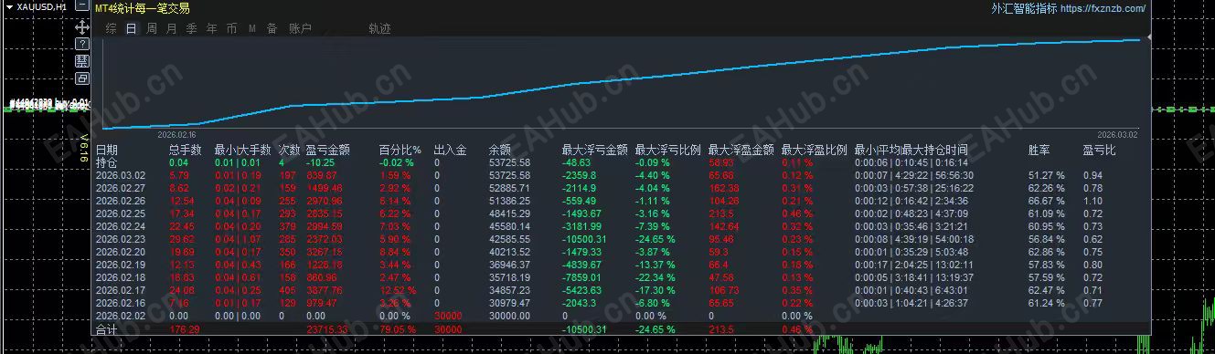The height and width of the screenshot is (354, 1215).
Task: Switch to the 周 weekly tab
Action: click(x=152, y=28)
